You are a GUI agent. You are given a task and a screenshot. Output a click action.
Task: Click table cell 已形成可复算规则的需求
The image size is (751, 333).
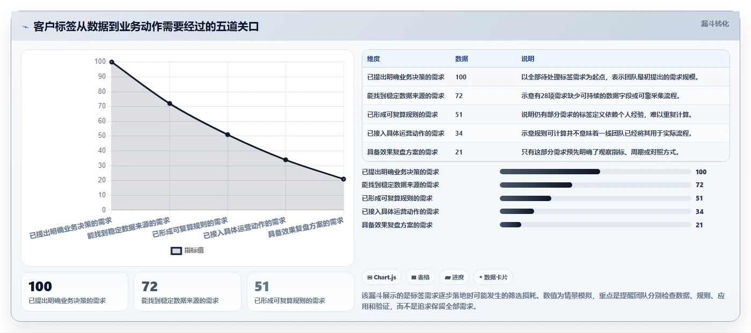403,115
